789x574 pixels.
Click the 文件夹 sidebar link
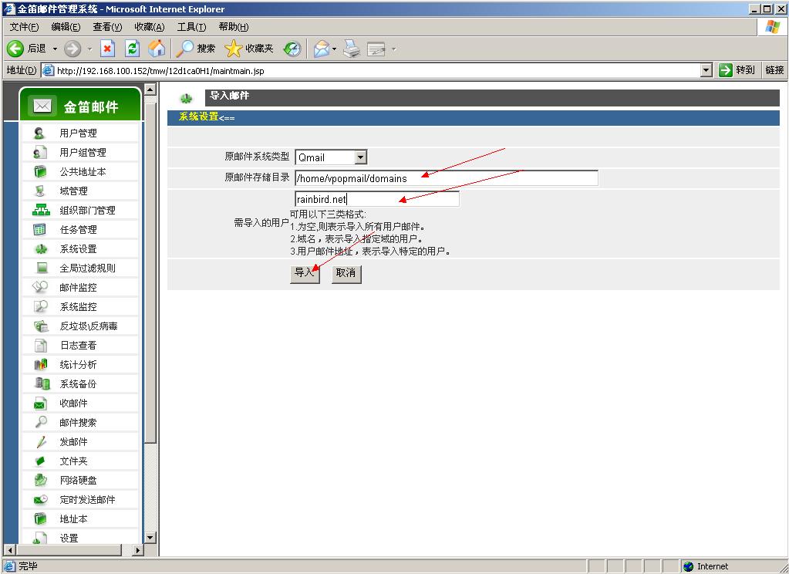[x=73, y=461]
